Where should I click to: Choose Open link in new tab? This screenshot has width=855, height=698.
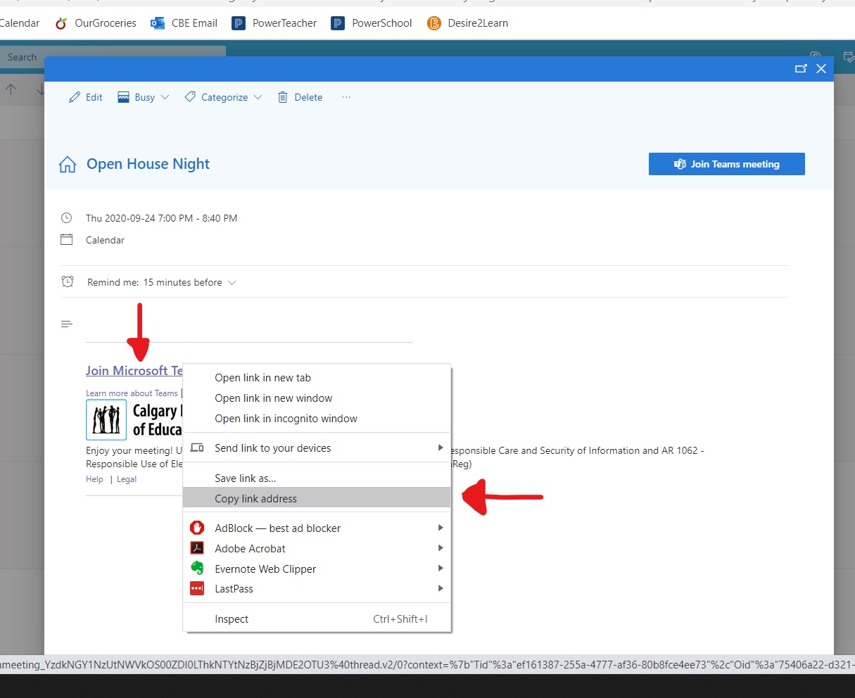[317, 378]
